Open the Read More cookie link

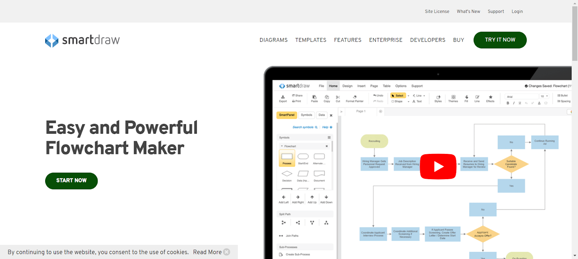pos(207,252)
